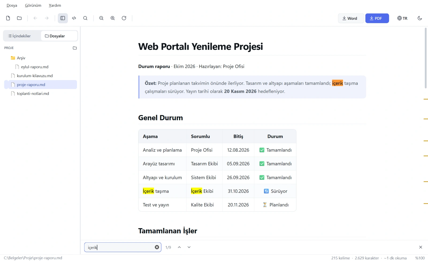Jump to the previous search match
The image size is (428, 261).
179,247
